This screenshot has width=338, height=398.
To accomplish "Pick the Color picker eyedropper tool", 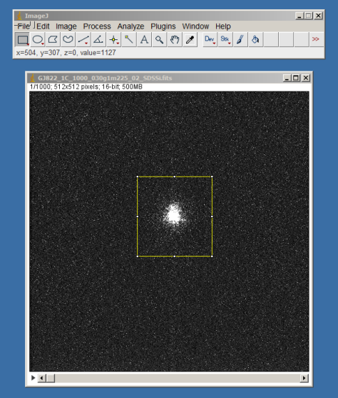I will 190,39.
